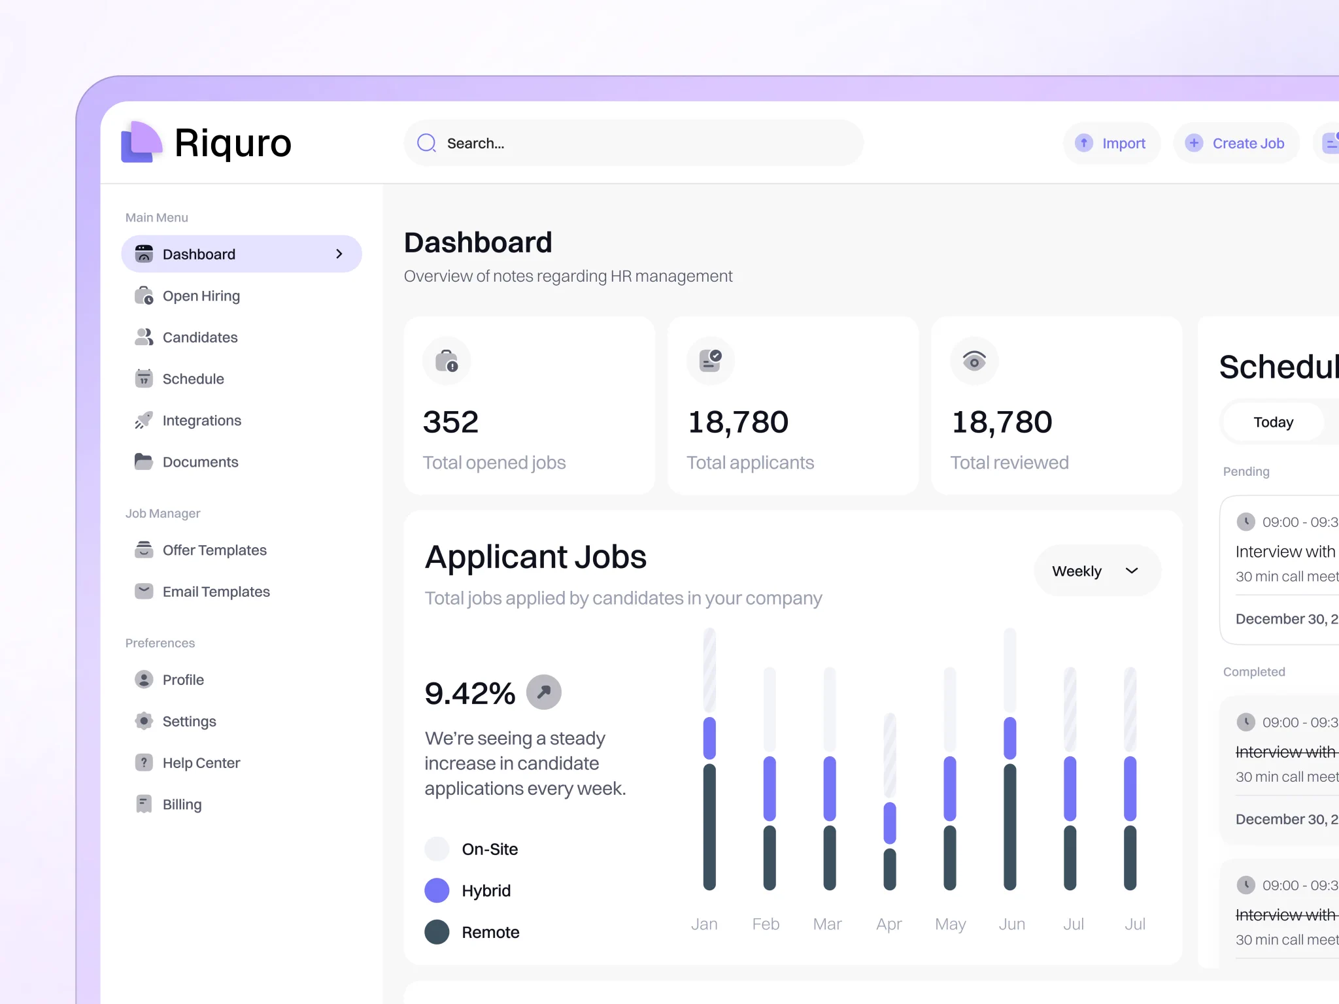Click the 9.42% growth value
The height and width of the screenshot is (1004, 1339).
469,693
